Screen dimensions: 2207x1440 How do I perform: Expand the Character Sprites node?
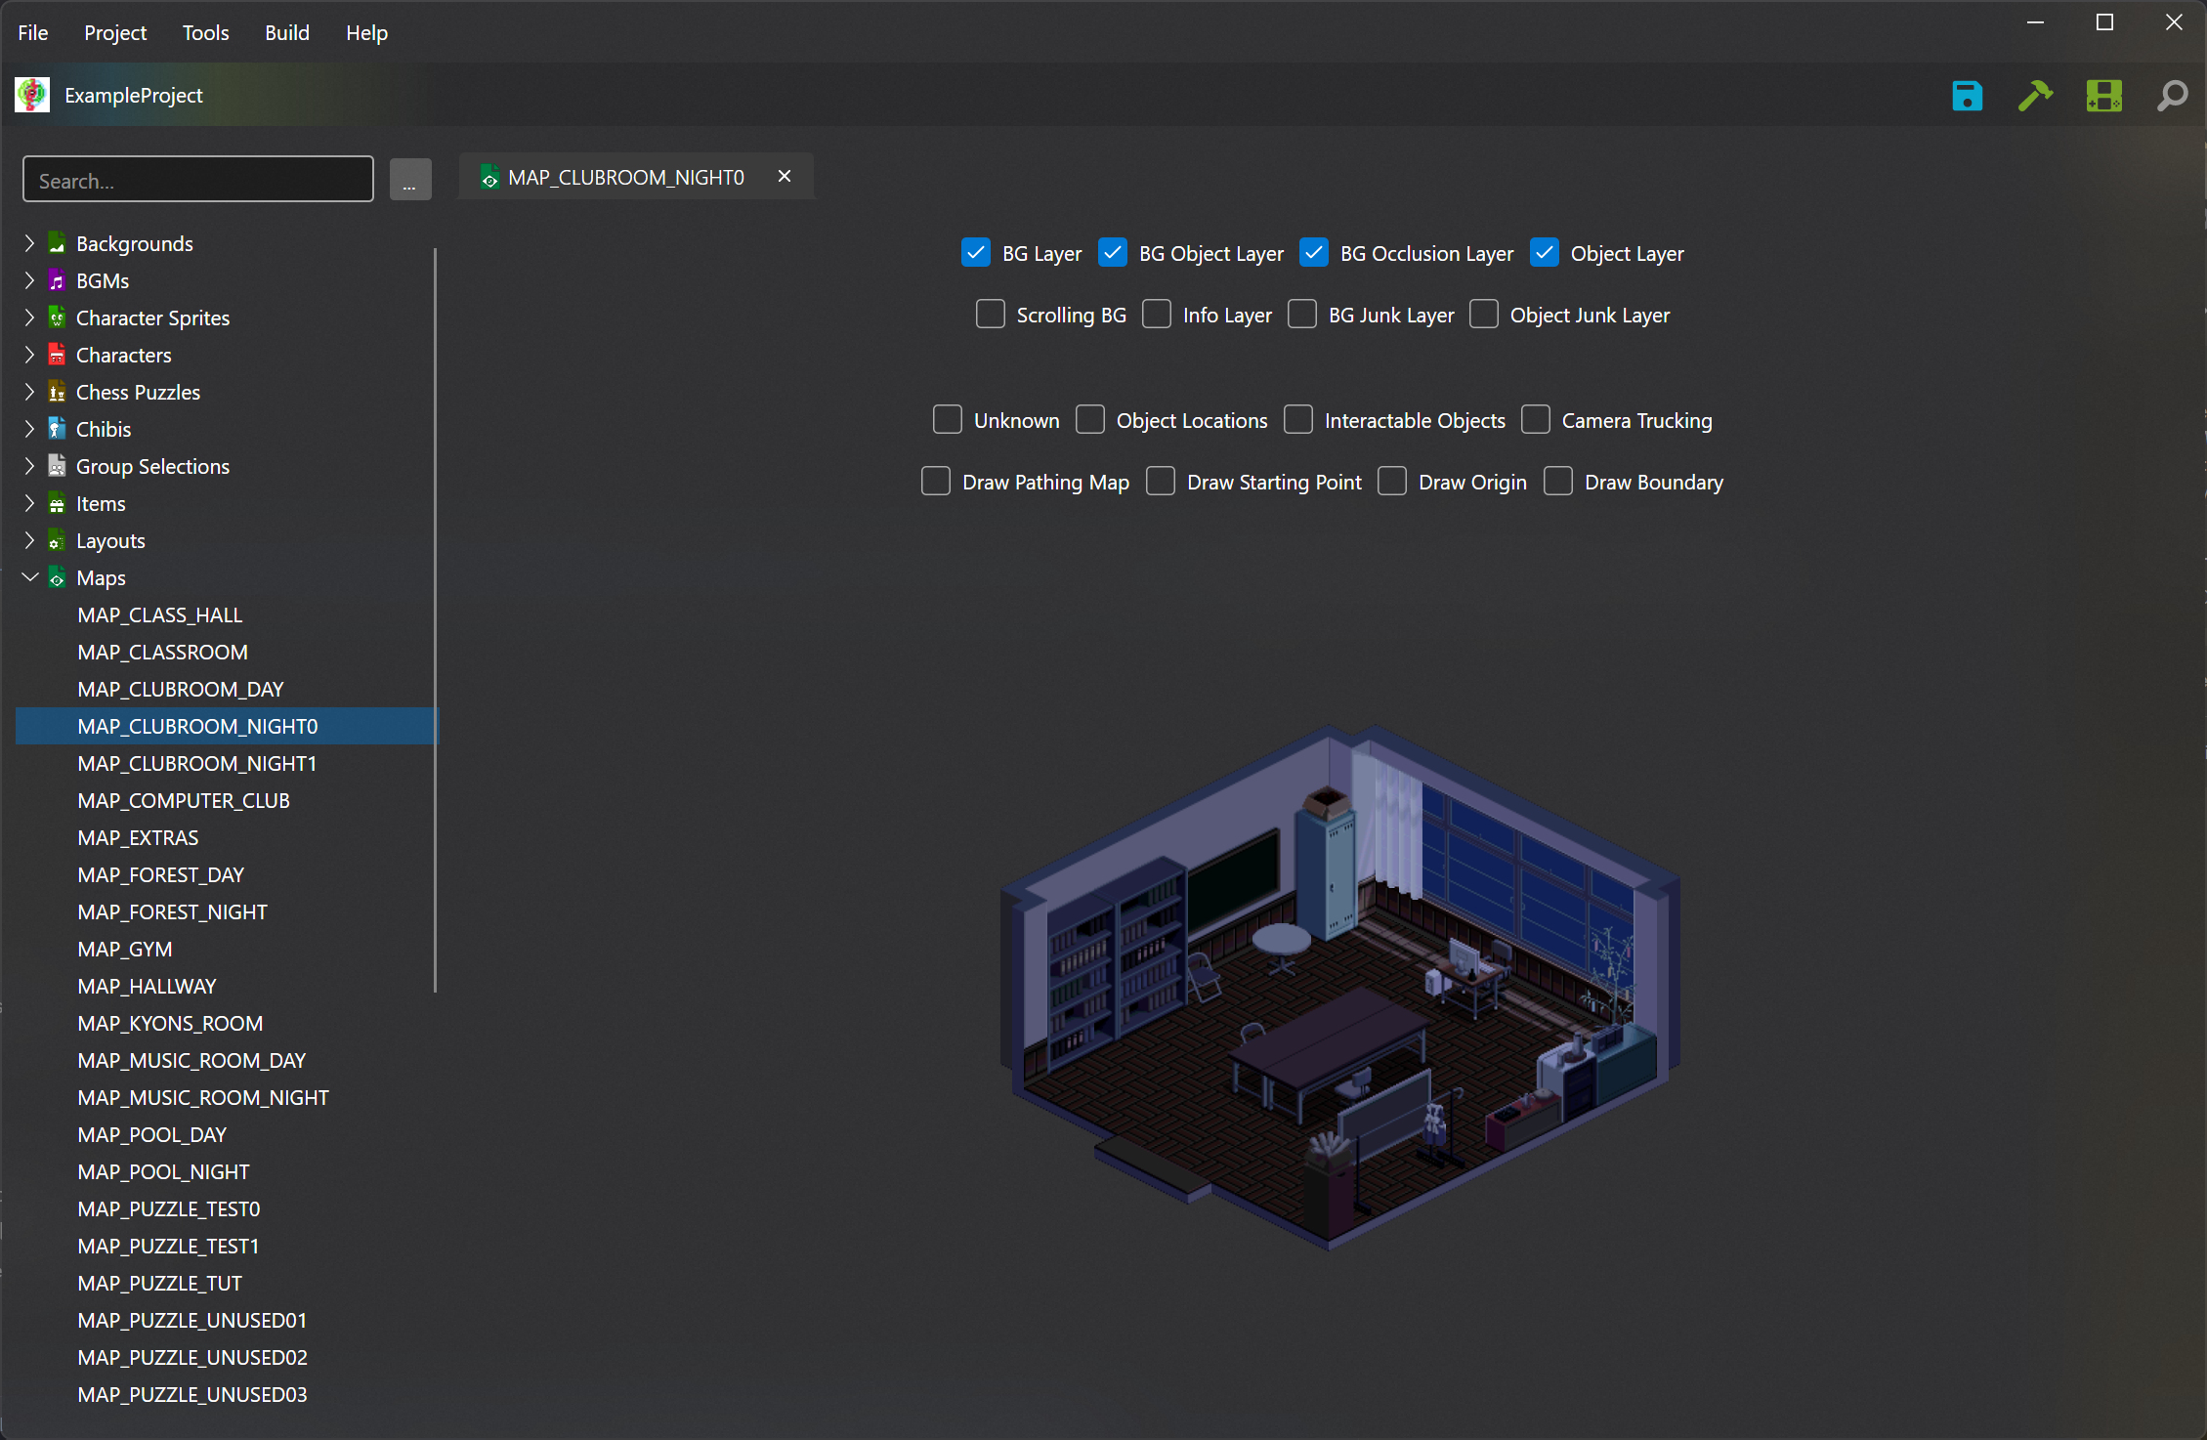[29, 318]
